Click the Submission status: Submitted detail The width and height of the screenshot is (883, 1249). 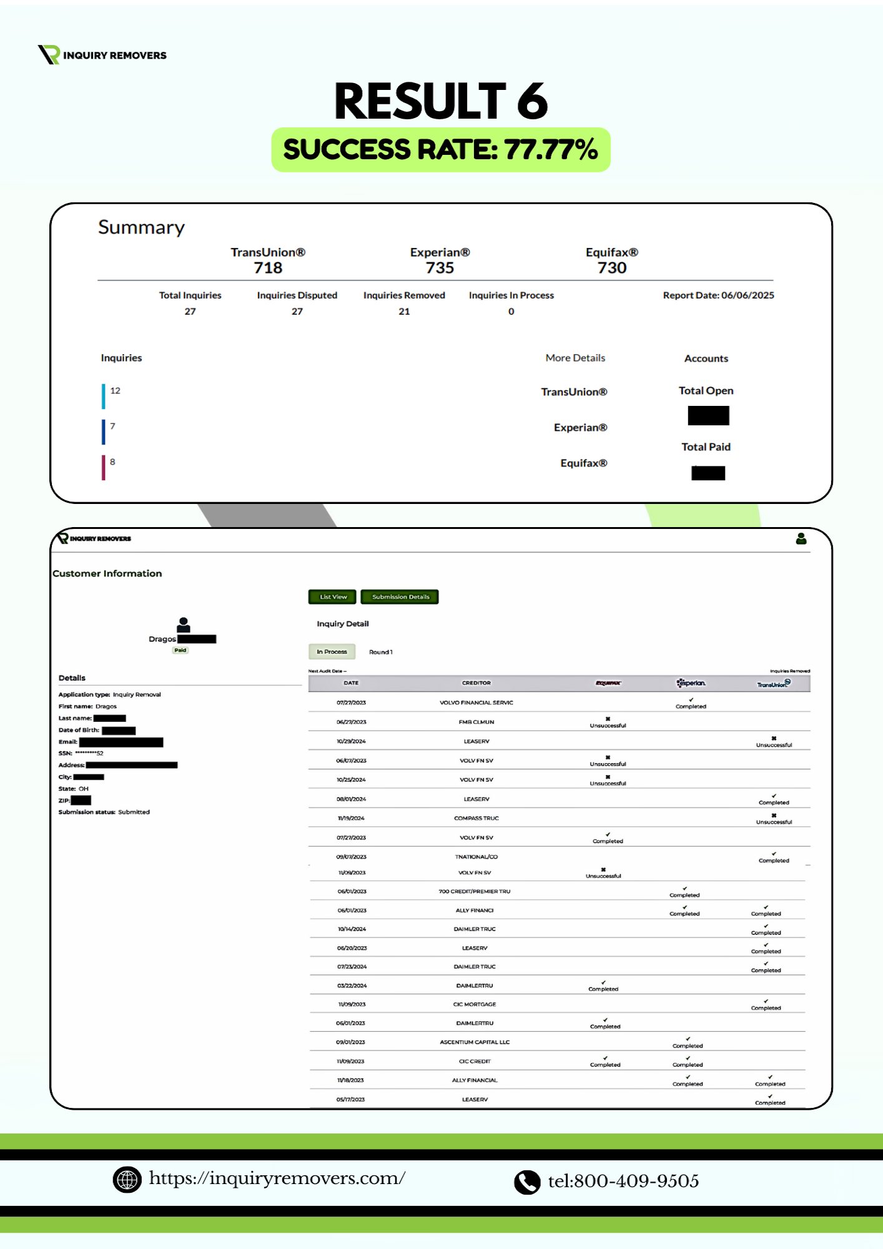click(x=104, y=812)
